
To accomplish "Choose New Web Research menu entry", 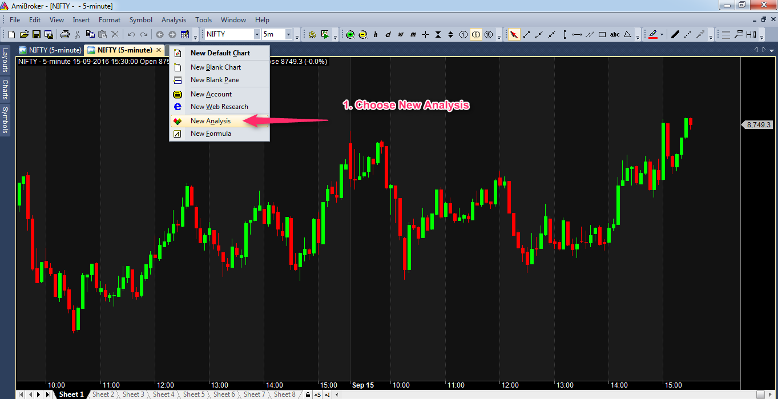I will point(219,107).
